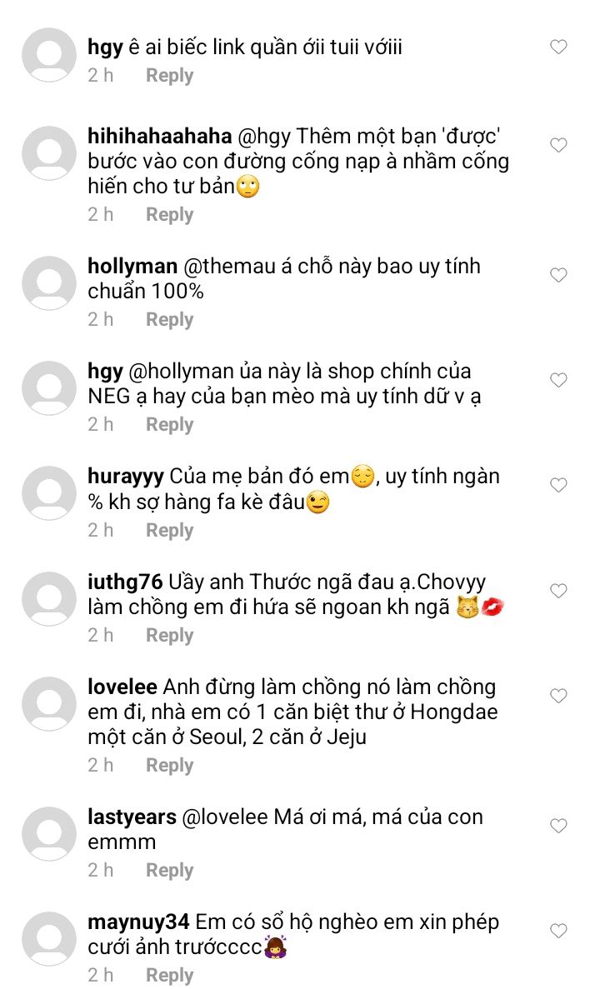This screenshot has width=600, height=989.
Task: Open lastyears' profile avatar
Action: (x=48, y=834)
